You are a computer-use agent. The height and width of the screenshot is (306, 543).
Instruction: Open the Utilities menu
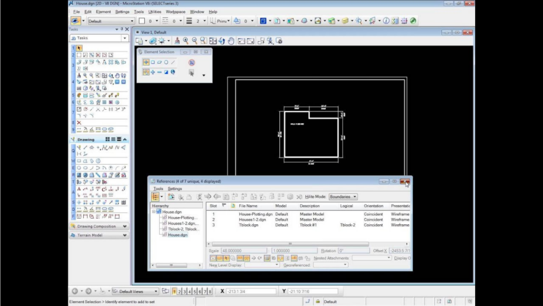coord(155,12)
